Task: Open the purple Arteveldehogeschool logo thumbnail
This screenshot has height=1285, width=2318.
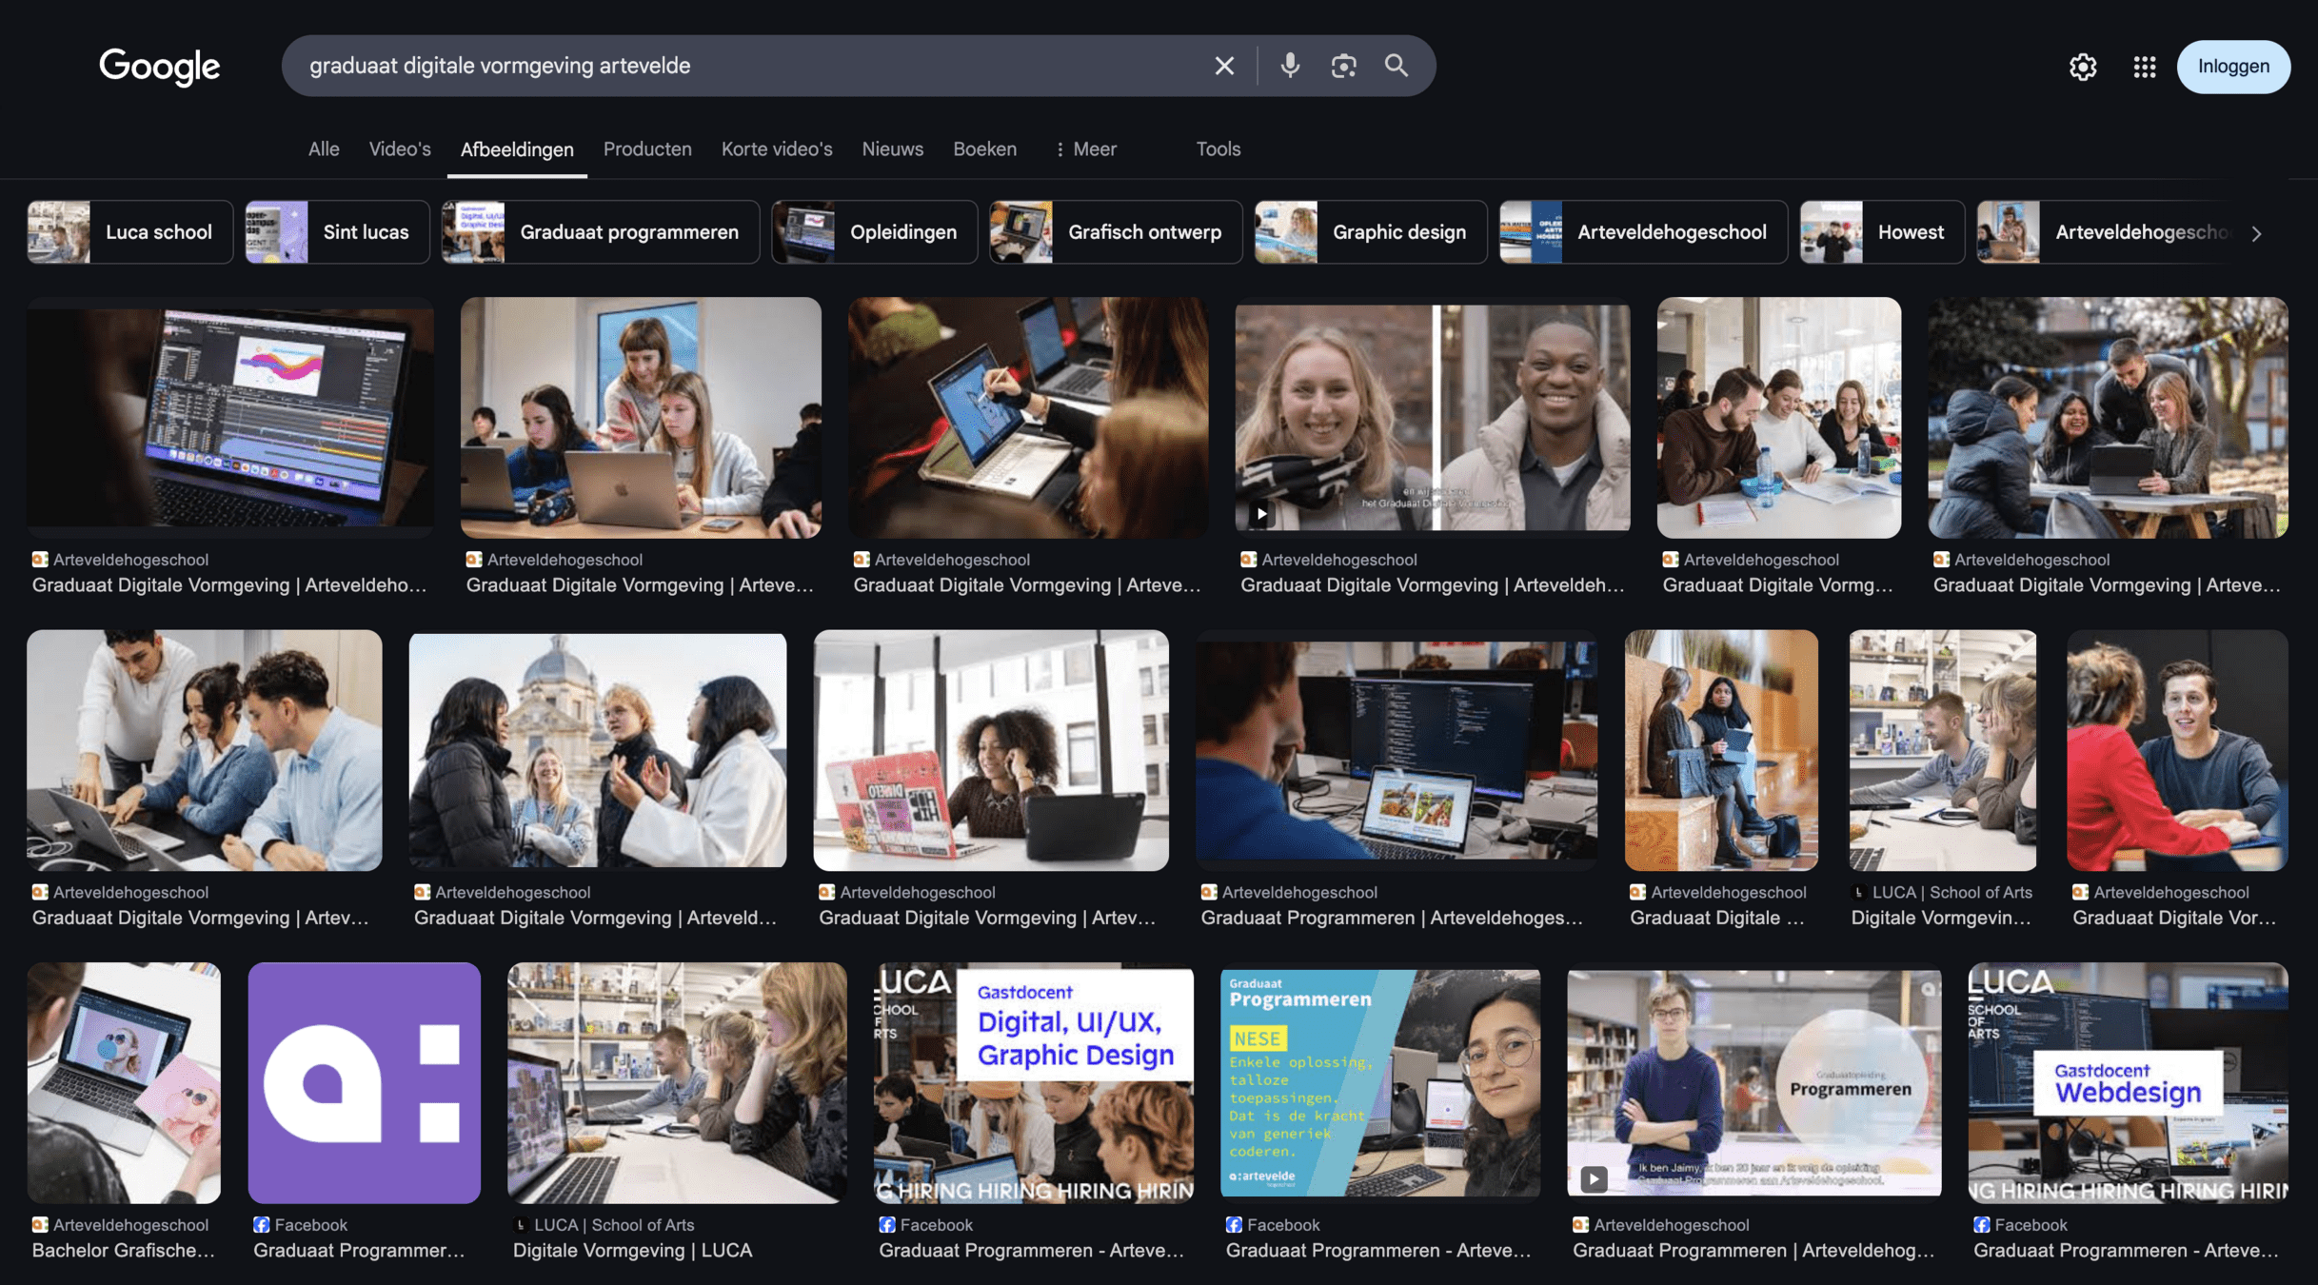Action: (x=364, y=1082)
